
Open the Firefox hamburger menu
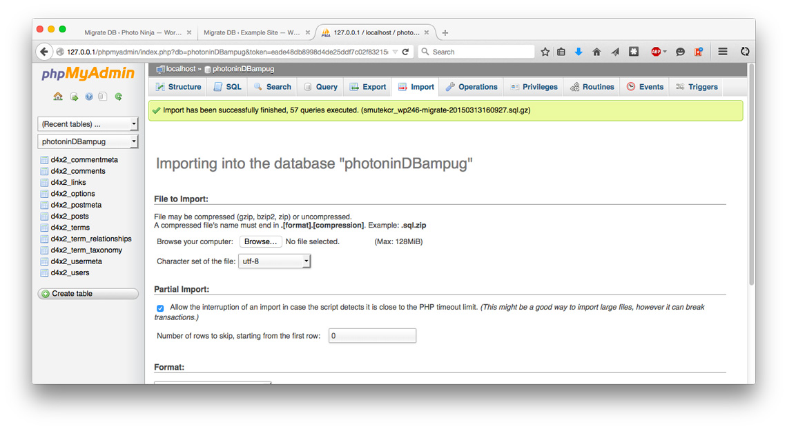[723, 52]
